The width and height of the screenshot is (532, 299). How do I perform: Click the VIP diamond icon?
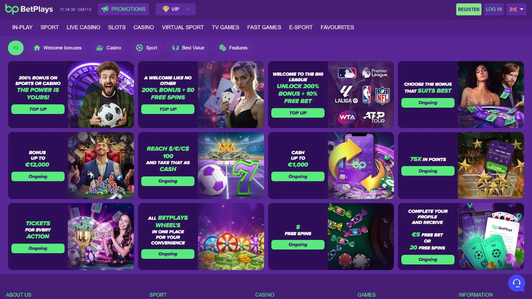166,9
